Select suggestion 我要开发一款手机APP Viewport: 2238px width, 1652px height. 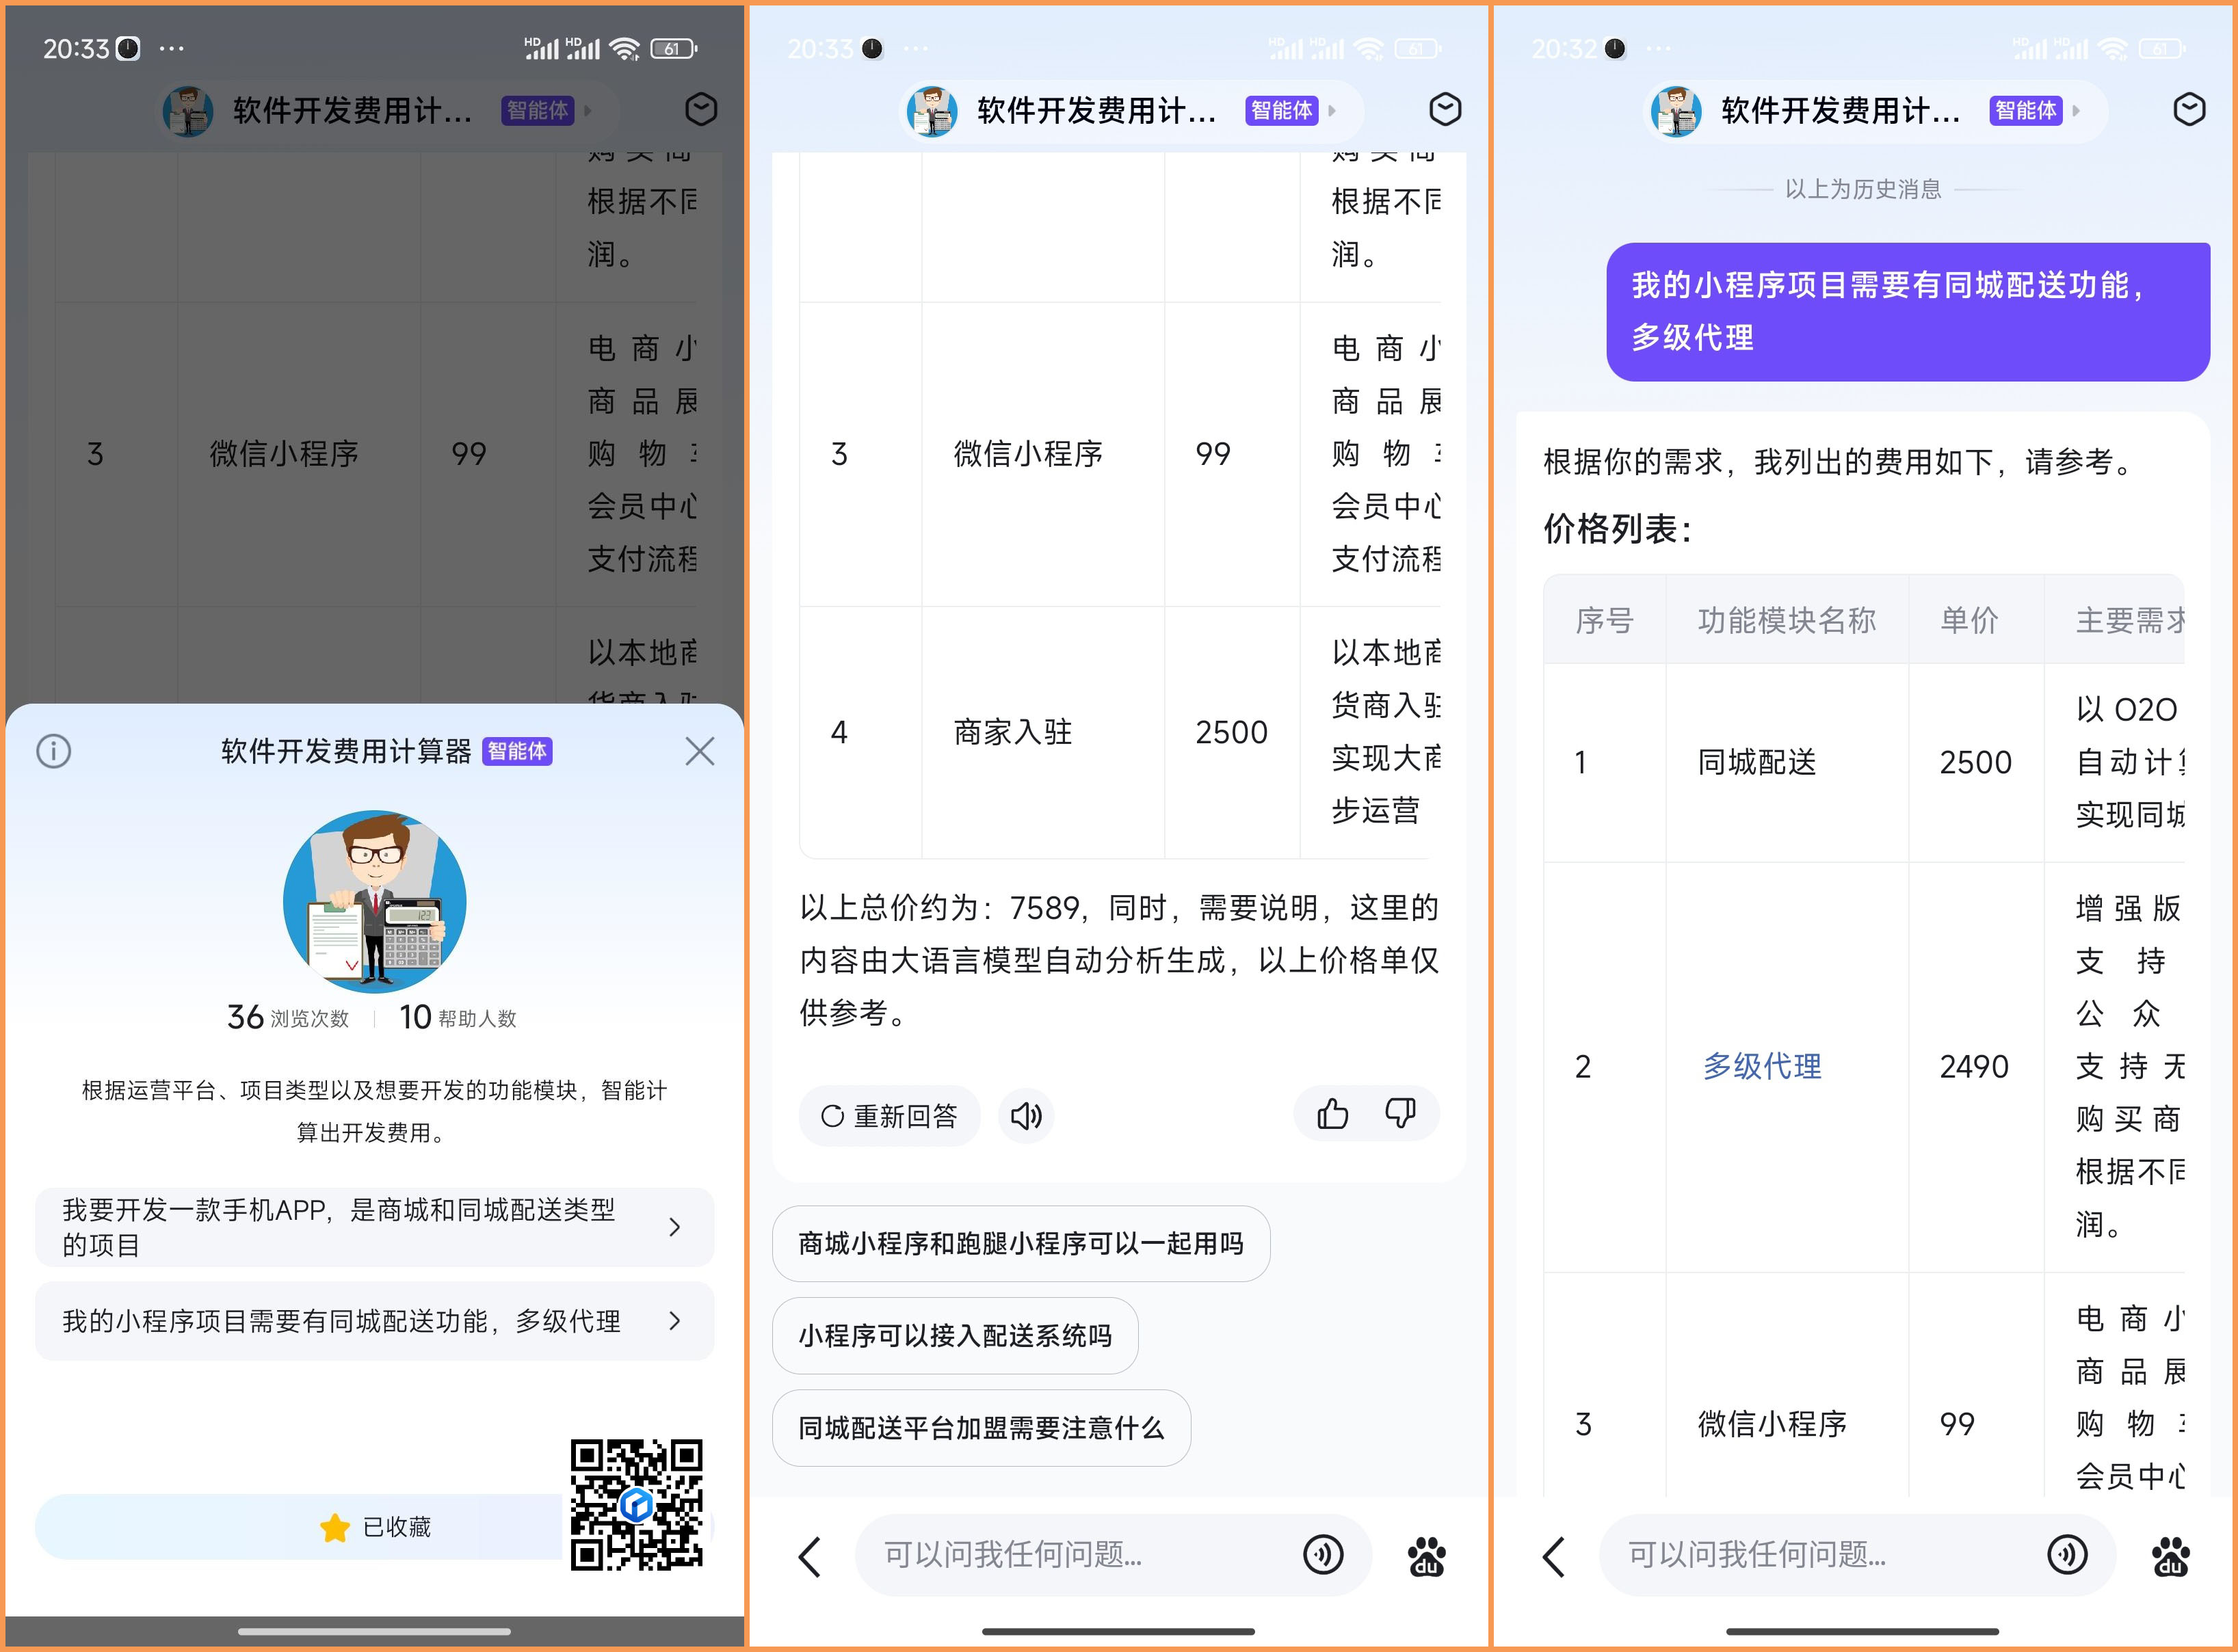tap(374, 1227)
